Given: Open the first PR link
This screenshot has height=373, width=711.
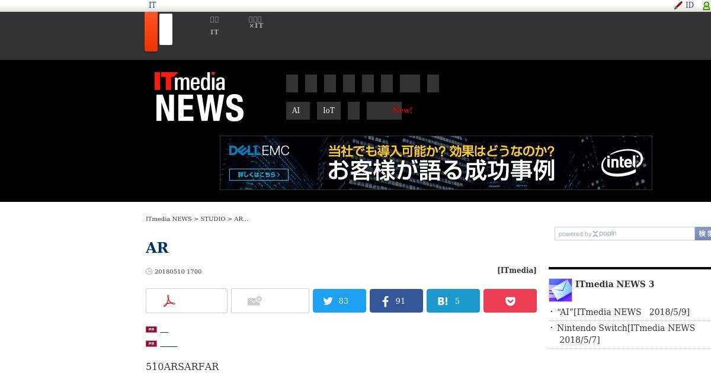Looking at the screenshot, I should 164,329.
